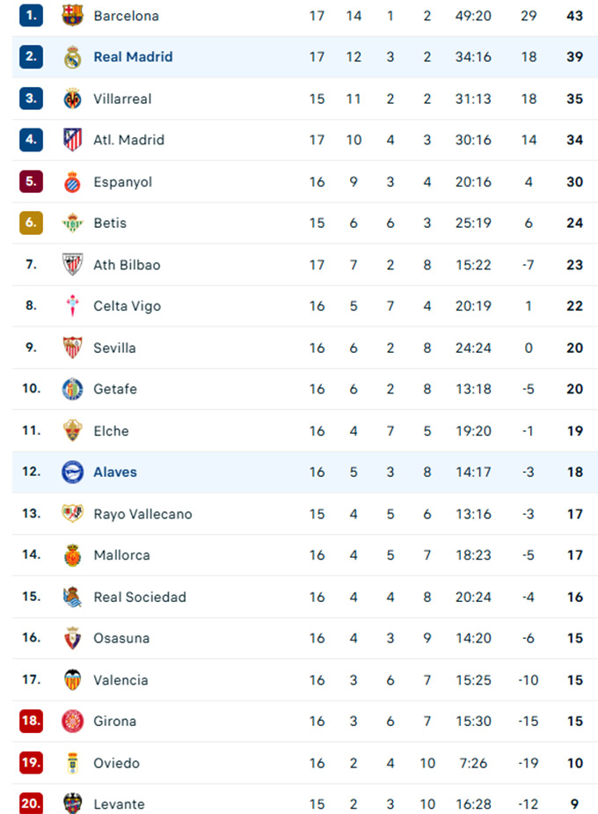Click the Barcelona club crest icon
The height and width of the screenshot is (814, 598).
73,16
